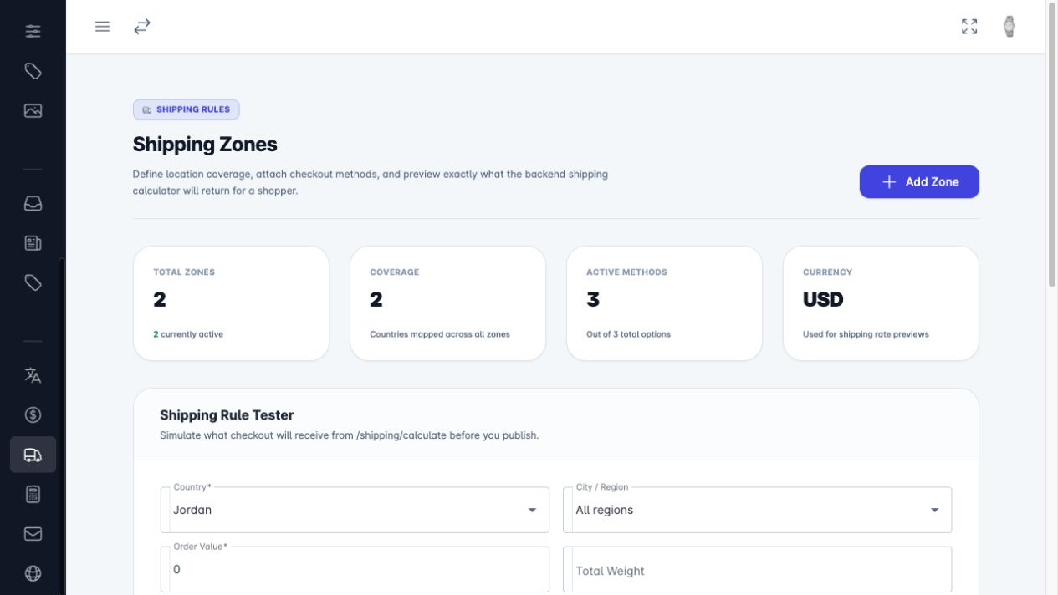Image resolution: width=1058 pixels, height=595 pixels.
Task: Open the translation languages sidebar icon
Action: tap(33, 375)
